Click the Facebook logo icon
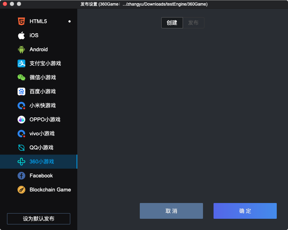The image size is (288, 230). click(21, 176)
